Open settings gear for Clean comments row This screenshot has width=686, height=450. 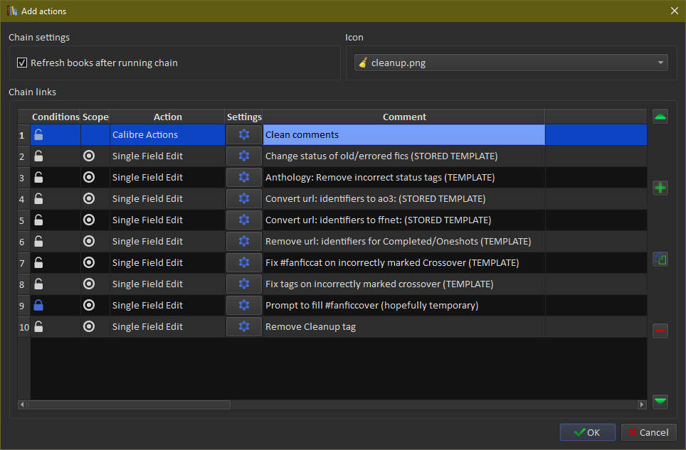click(x=244, y=135)
